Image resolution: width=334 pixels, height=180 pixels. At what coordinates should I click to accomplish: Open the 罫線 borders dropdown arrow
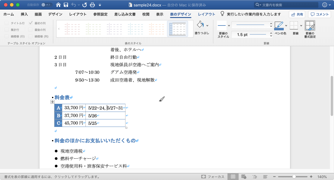[301, 26]
